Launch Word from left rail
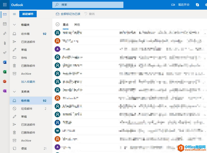 pos(5,62)
